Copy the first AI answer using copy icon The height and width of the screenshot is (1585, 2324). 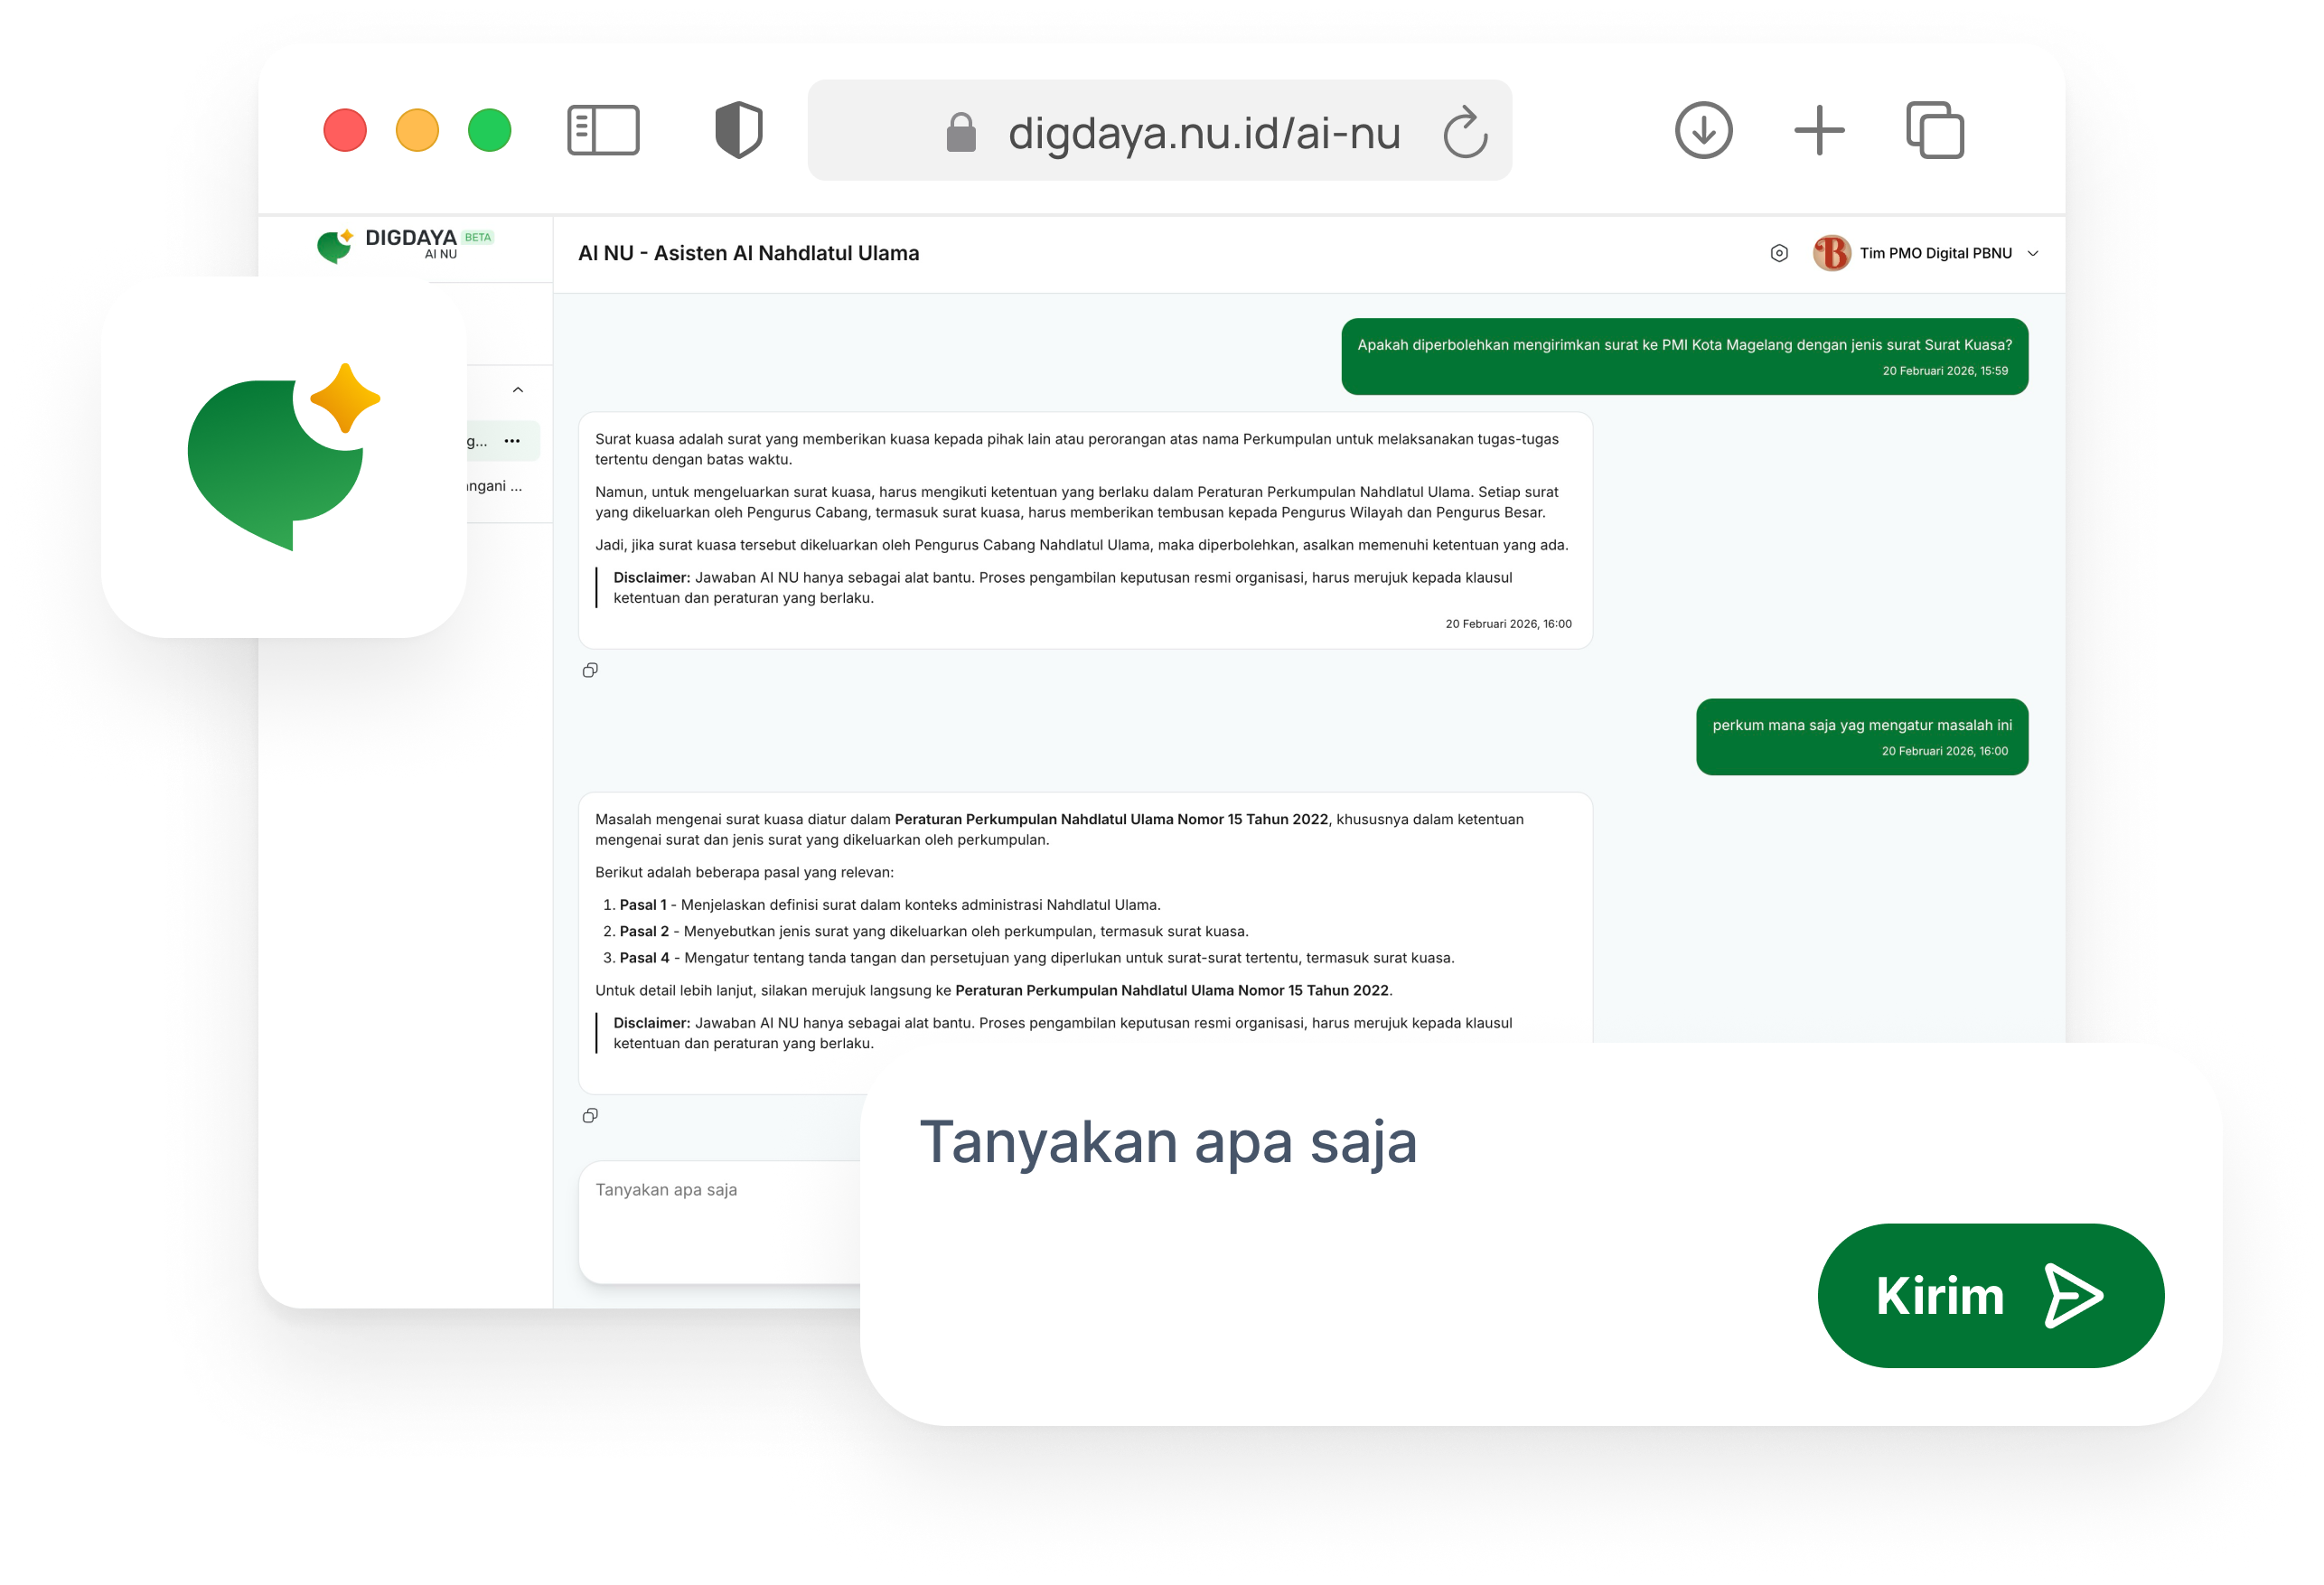coord(590,670)
